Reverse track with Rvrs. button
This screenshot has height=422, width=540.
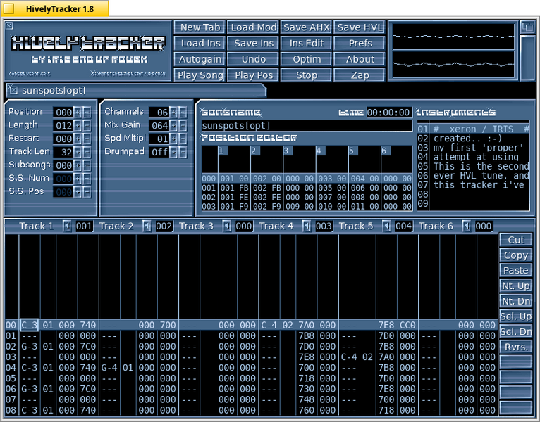pyautogui.click(x=515, y=347)
